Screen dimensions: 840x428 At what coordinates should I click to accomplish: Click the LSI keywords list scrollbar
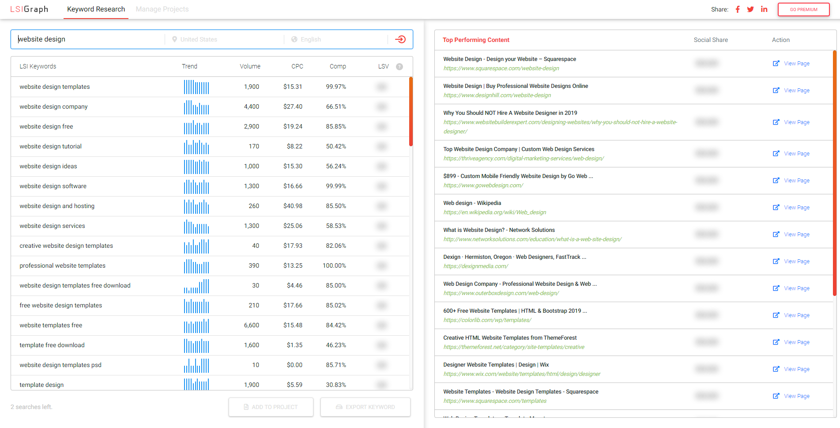pyautogui.click(x=411, y=111)
